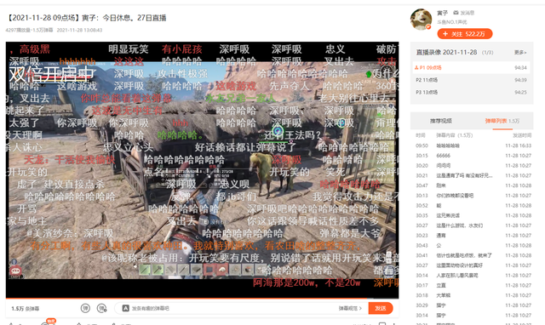This screenshot has width=545, height=325.
Task: Expand 更多 in recording list
Action: coord(520,53)
